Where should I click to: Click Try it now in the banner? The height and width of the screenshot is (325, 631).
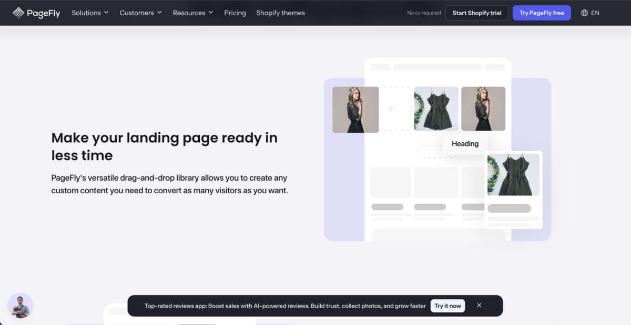coord(447,306)
